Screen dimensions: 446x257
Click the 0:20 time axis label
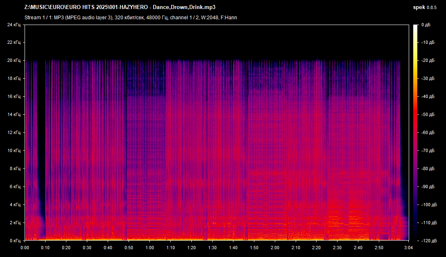66,248
